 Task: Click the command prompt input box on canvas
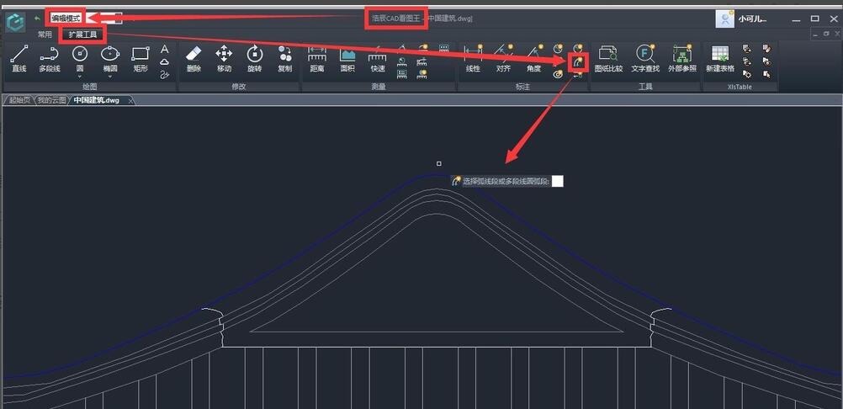558,181
